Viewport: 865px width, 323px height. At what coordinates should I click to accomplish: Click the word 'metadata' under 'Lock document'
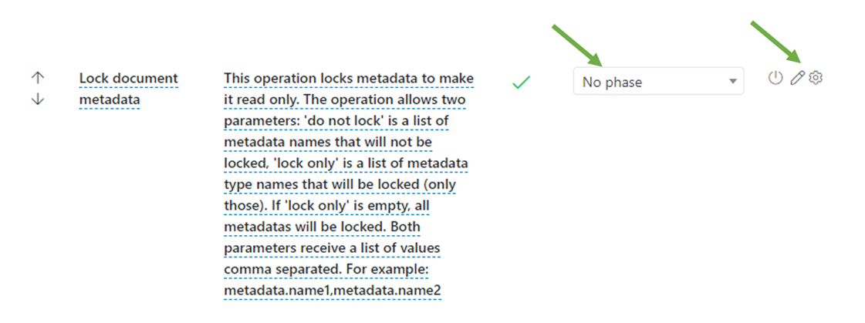pyautogui.click(x=109, y=99)
